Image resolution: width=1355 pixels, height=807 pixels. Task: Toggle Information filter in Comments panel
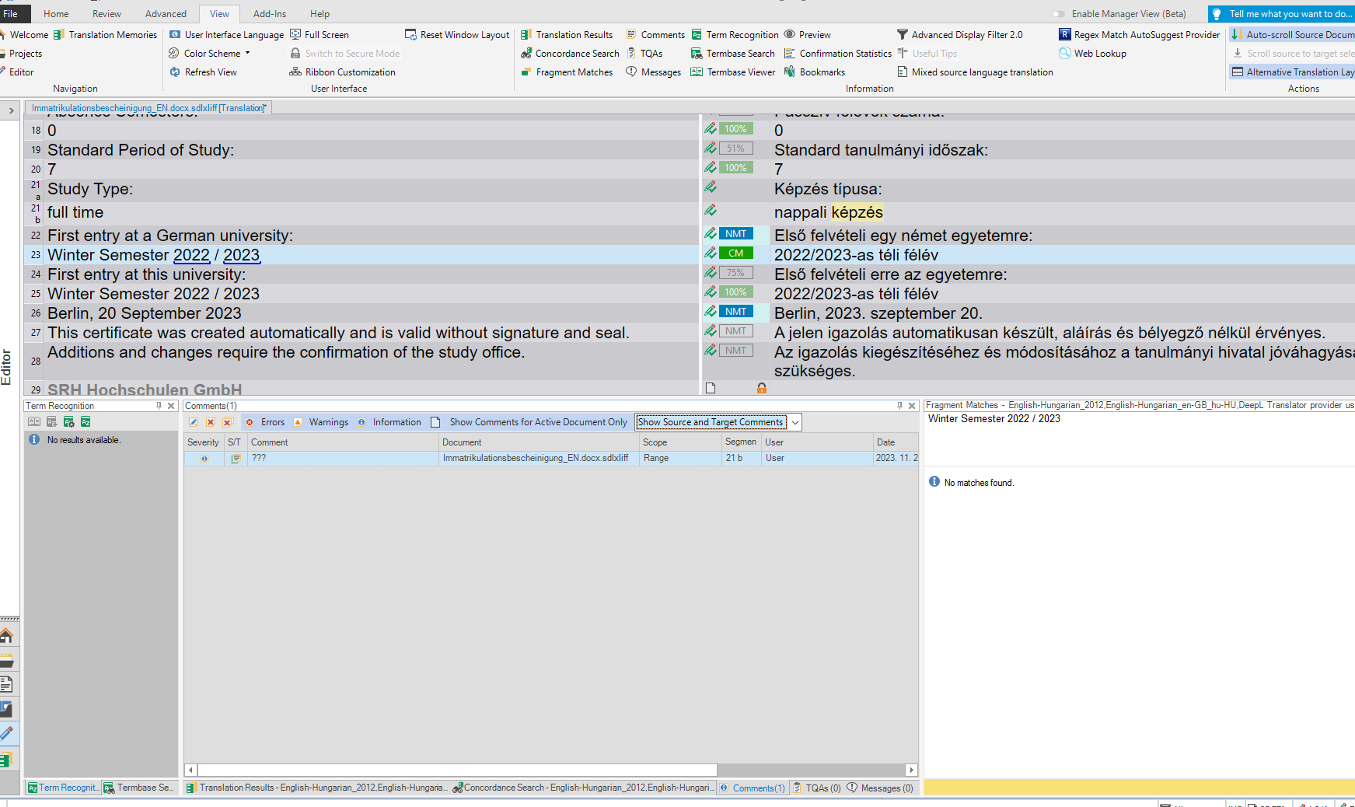point(389,422)
